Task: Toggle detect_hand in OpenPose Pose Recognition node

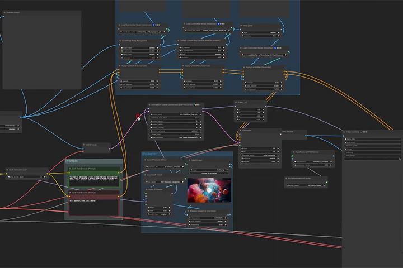Action: coord(140,47)
